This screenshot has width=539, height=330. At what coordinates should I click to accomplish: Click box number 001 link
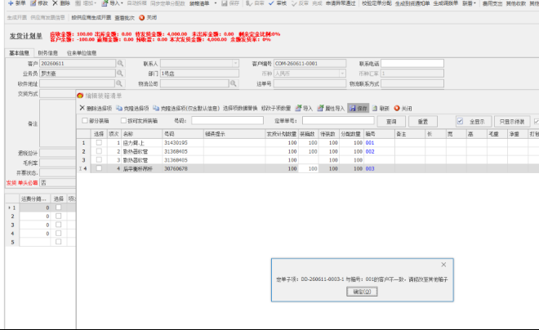(370, 143)
